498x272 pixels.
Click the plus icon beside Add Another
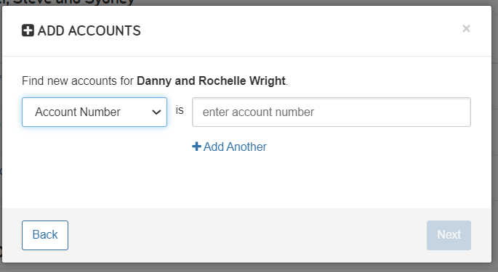[196, 147]
